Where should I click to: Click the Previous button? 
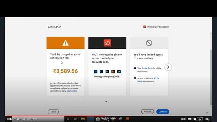[147, 111]
